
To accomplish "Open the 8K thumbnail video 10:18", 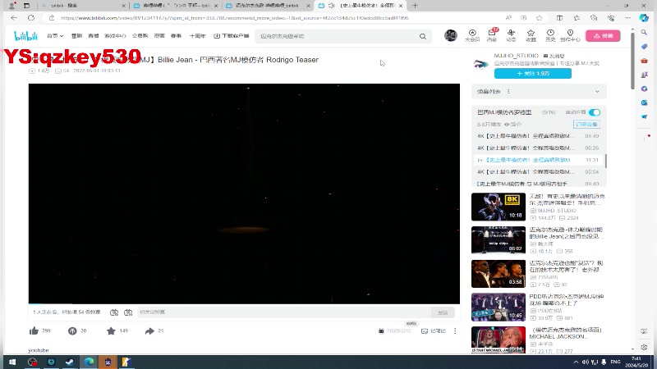I will [498, 207].
